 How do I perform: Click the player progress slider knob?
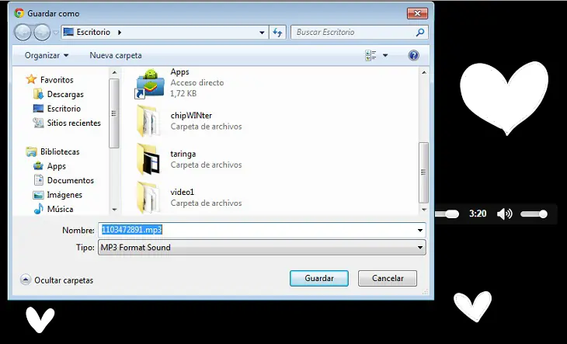coord(451,214)
